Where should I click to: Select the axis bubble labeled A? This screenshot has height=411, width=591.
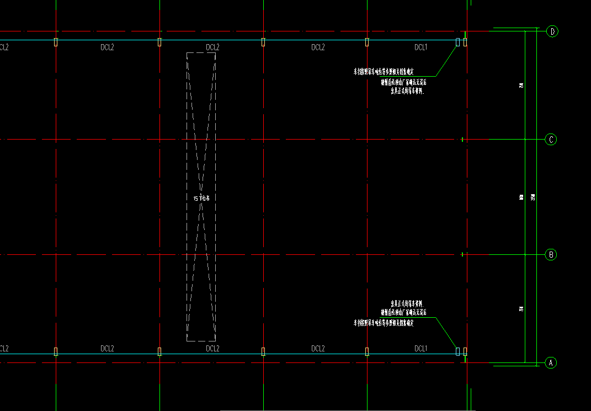[x=551, y=363]
